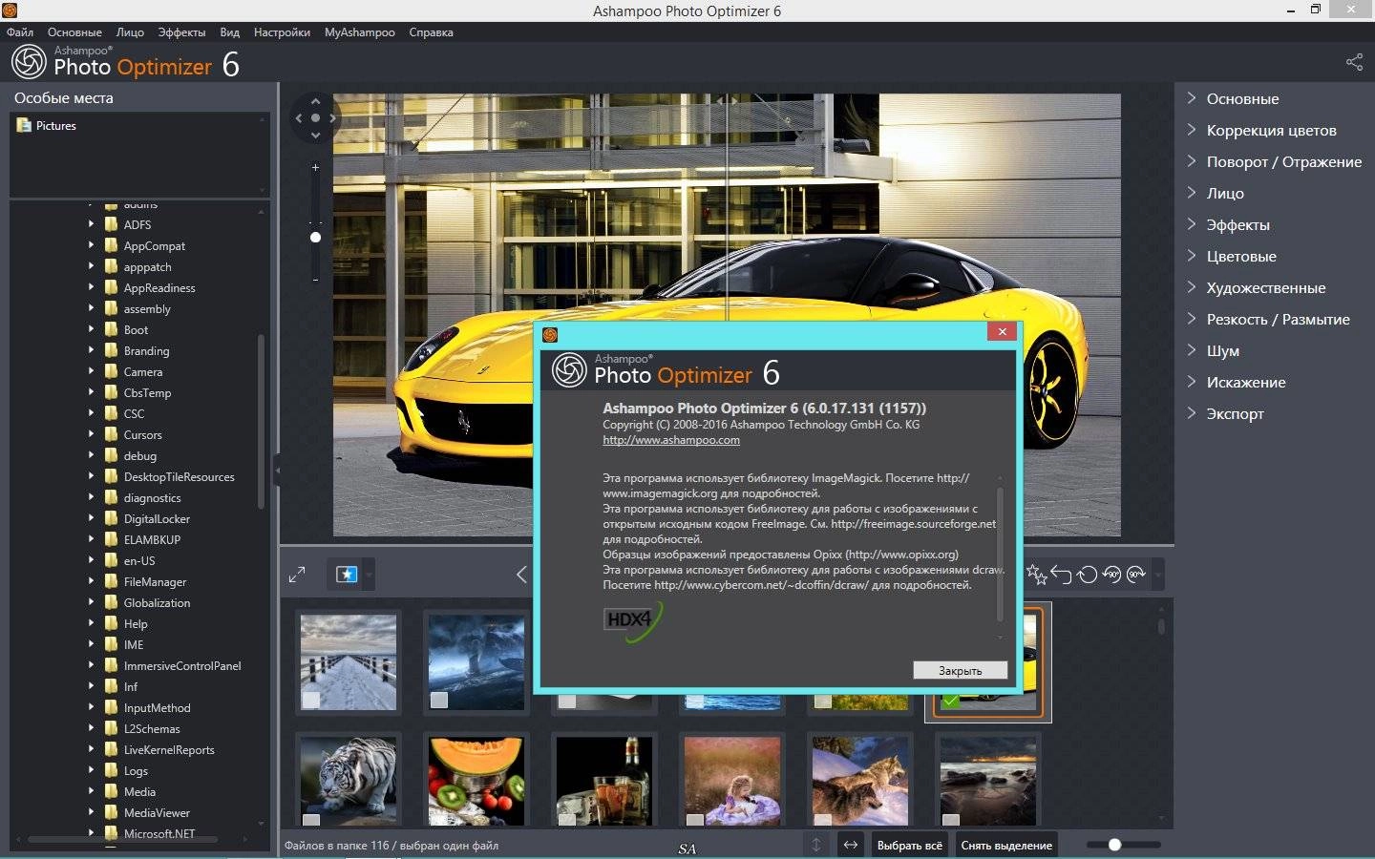Click the center dot of the pan control
Viewport: 1375px width, 859px height.
click(315, 118)
